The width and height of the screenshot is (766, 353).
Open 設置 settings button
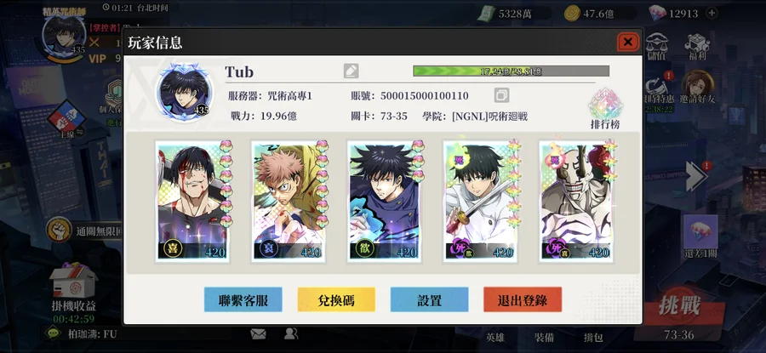[430, 299]
